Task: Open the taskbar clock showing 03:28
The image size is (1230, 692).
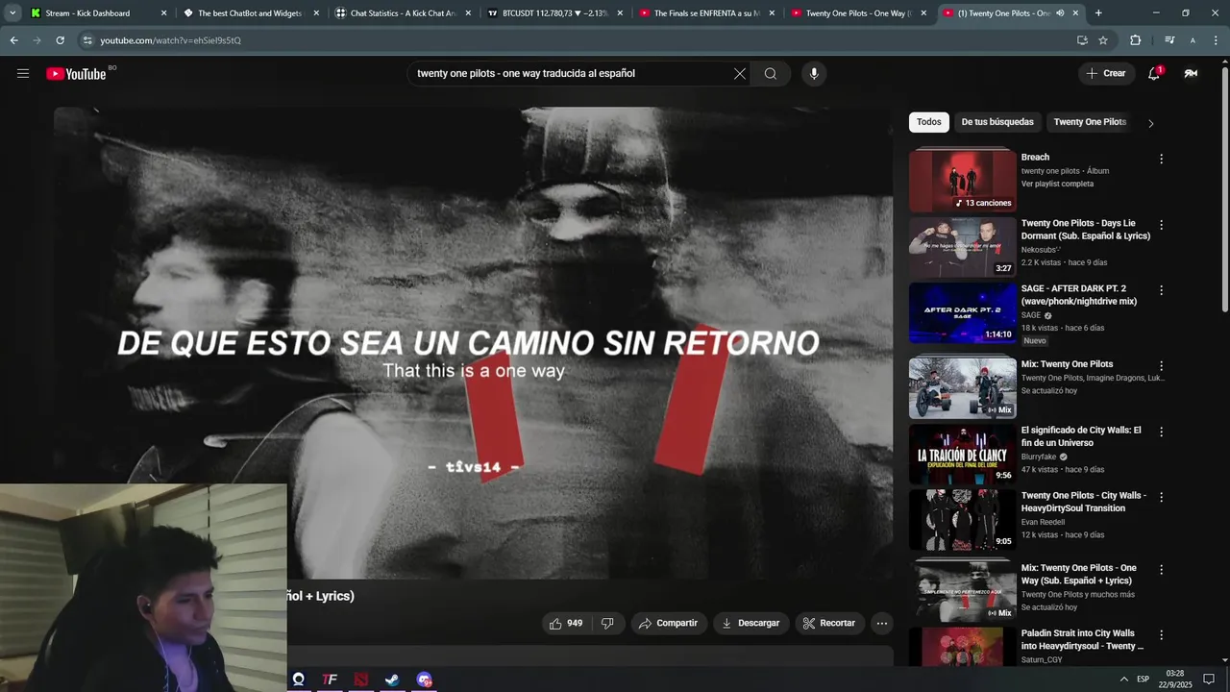Action: 1174,680
